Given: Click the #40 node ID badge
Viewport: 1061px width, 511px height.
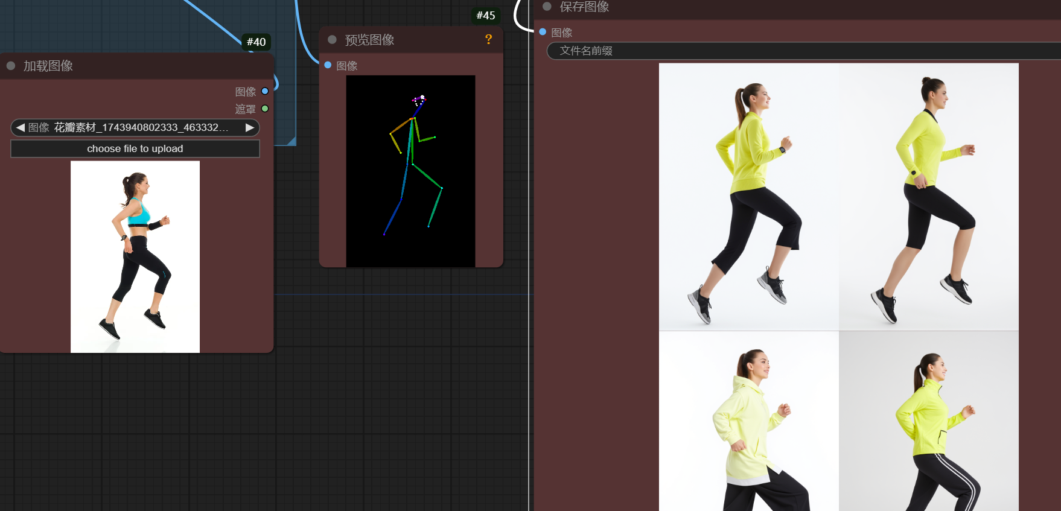Looking at the screenshot, I should coord(256,42).
